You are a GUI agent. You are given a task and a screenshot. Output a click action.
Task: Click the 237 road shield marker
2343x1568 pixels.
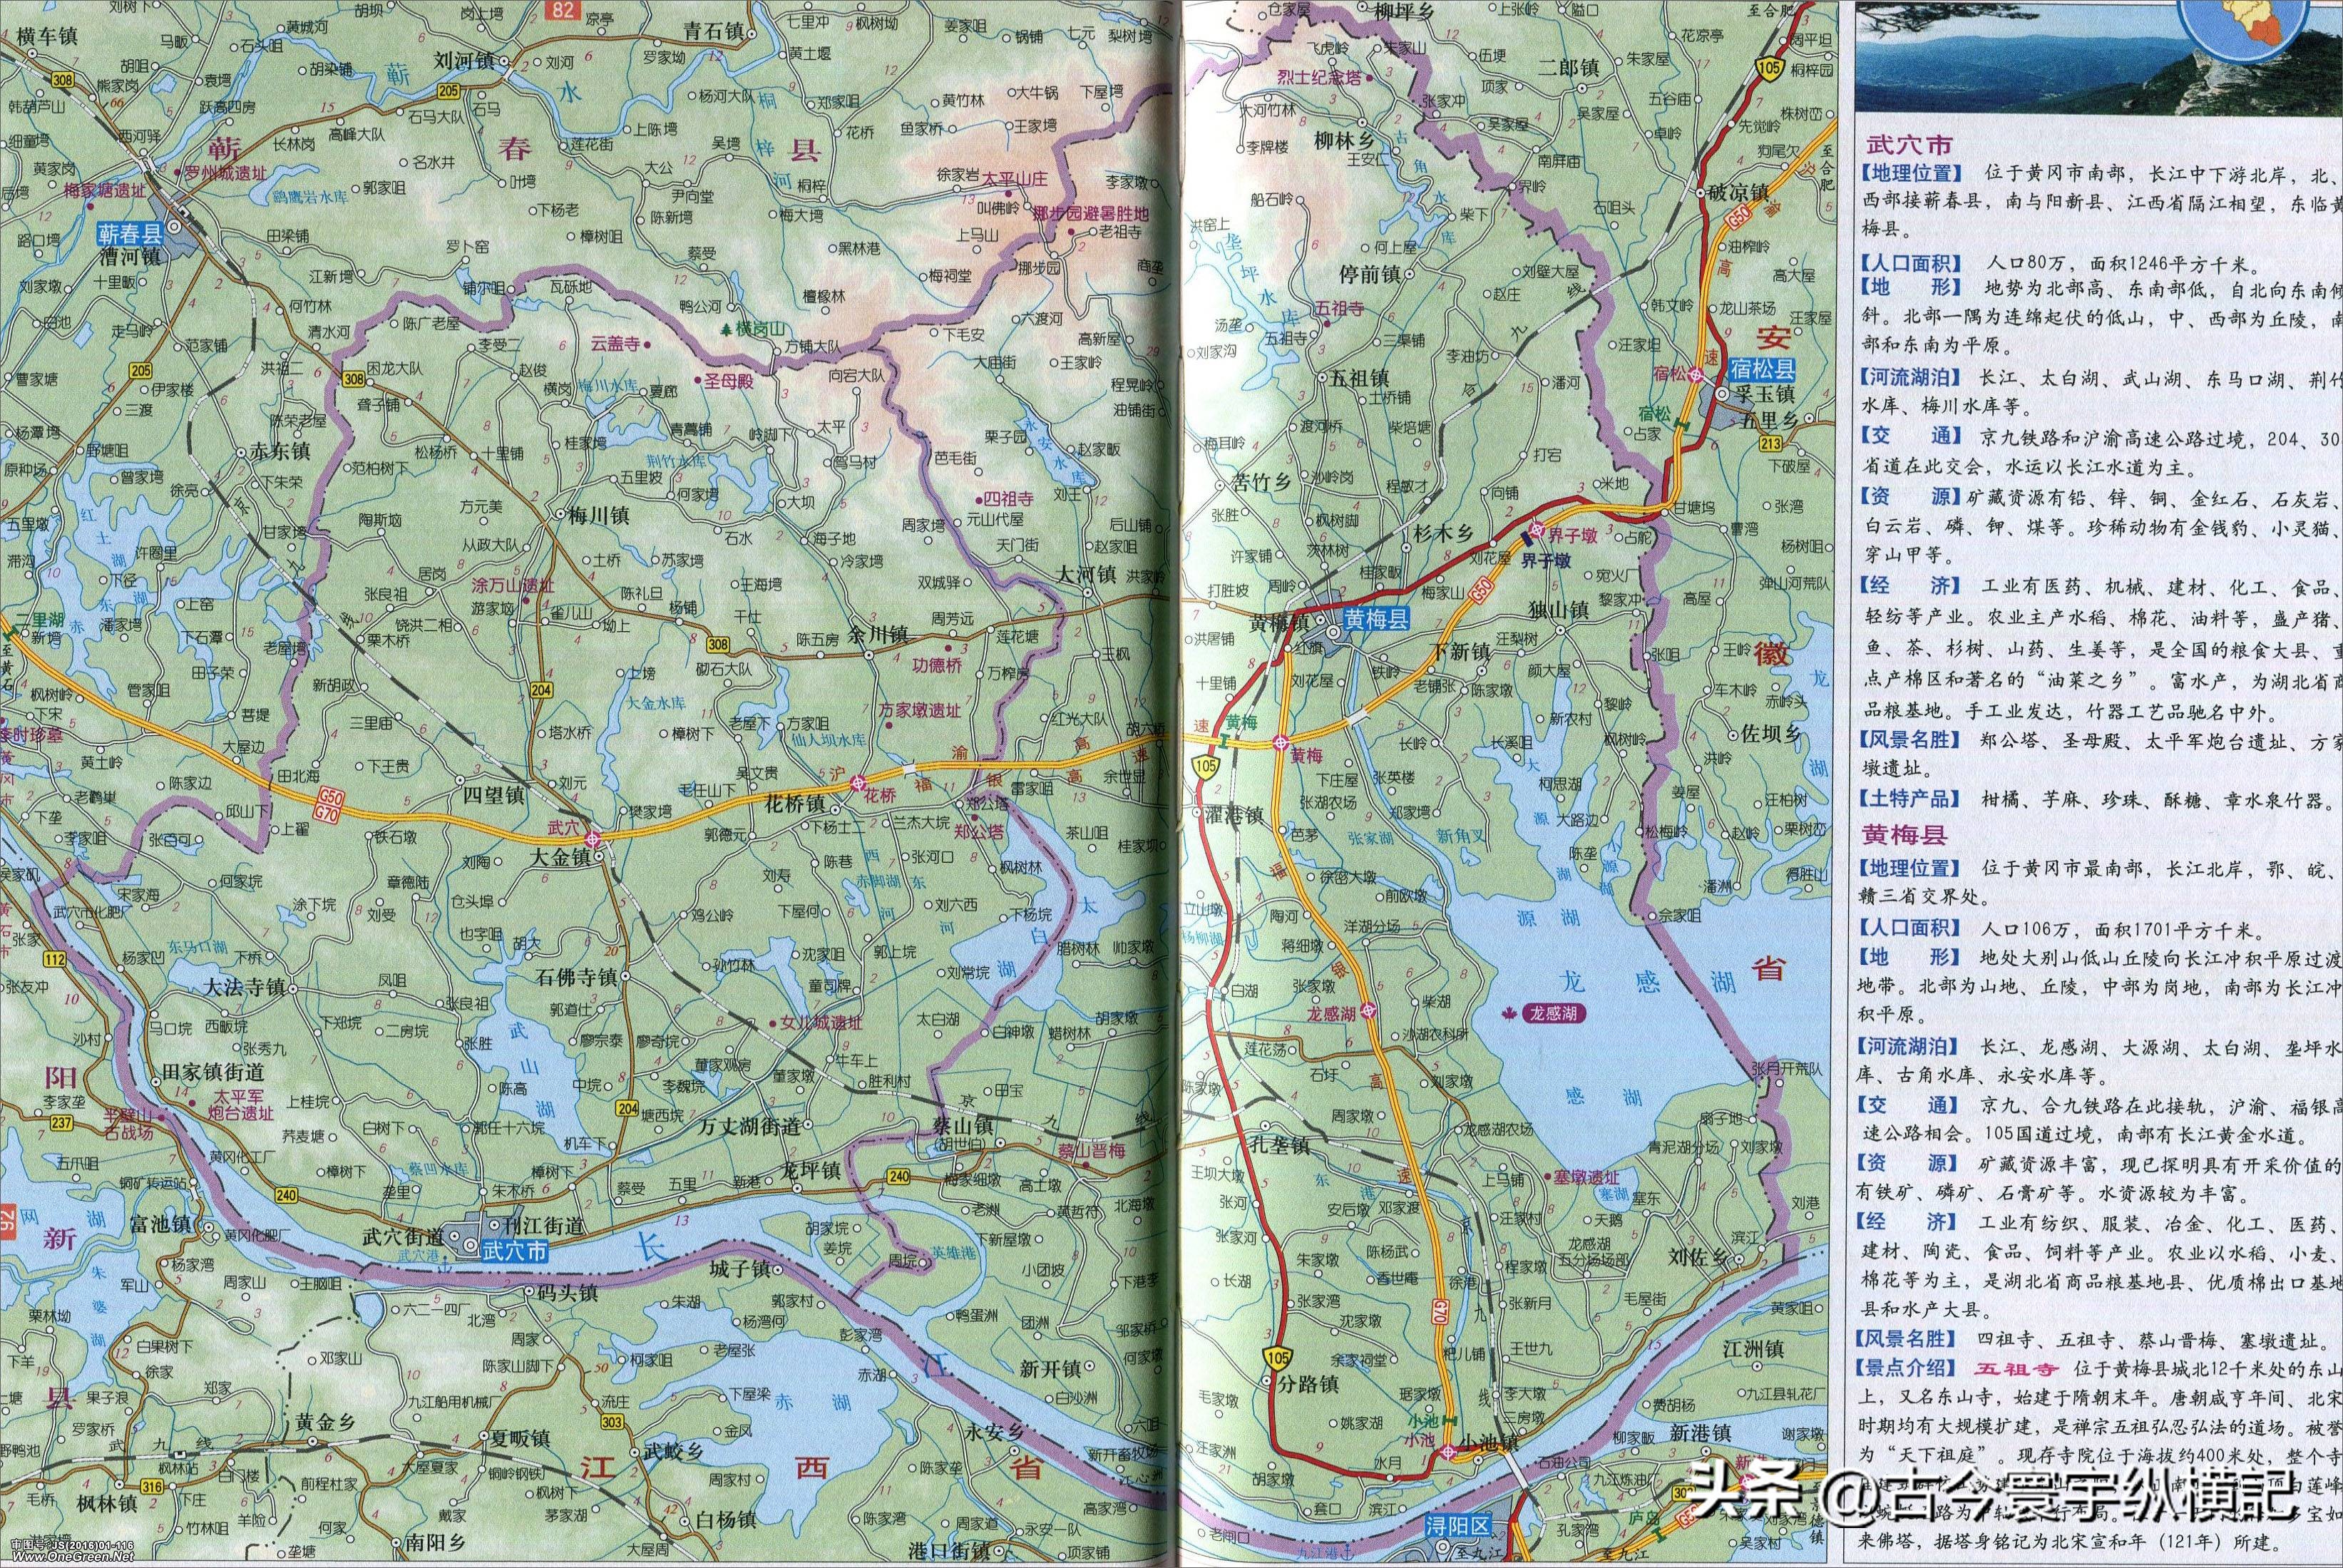(x=61, y=1122)
